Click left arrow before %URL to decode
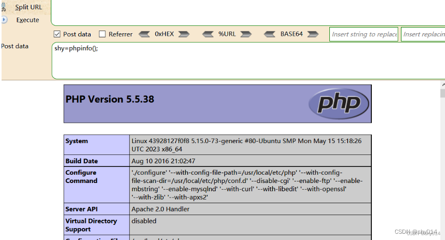The width and height of the screenshot is (445, 240). tap(208, 34)
